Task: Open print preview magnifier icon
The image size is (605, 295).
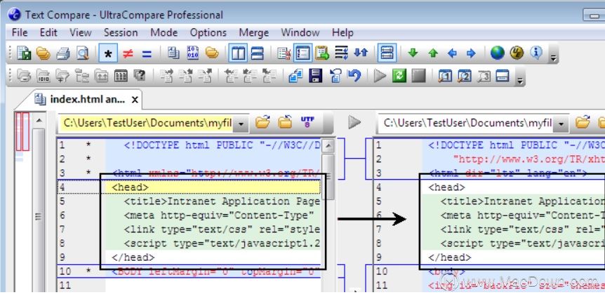Action: [x=83, y=53]
